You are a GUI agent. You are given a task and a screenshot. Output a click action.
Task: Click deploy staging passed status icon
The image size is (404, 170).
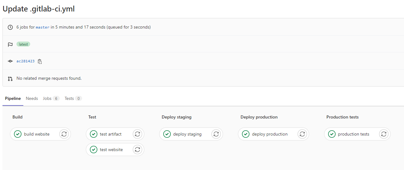click(x=167, y=134)
